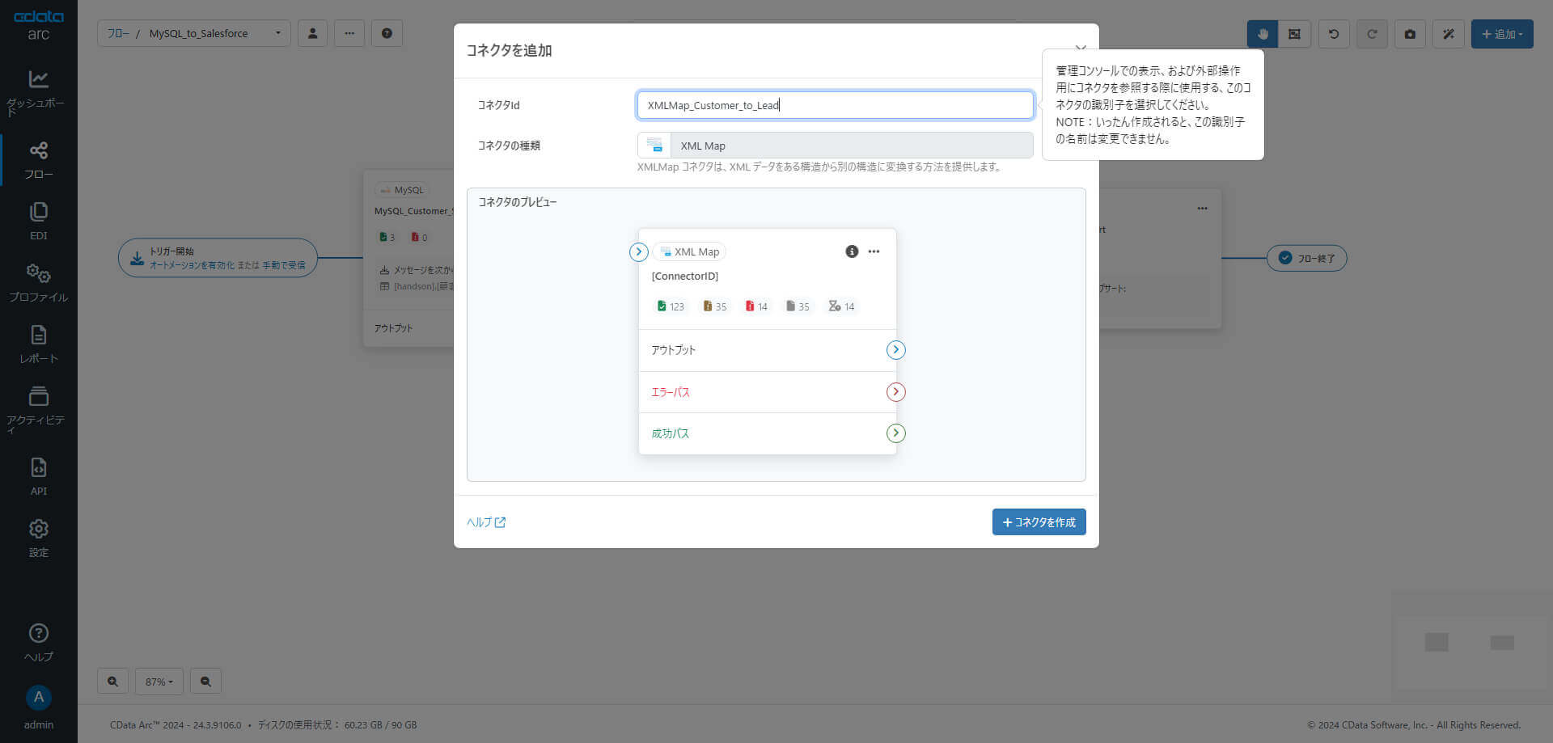The height and width of the screenshot is (743, 1553).
Task: Open the フロー flows page in sidebar
Action: pos(38,160)
